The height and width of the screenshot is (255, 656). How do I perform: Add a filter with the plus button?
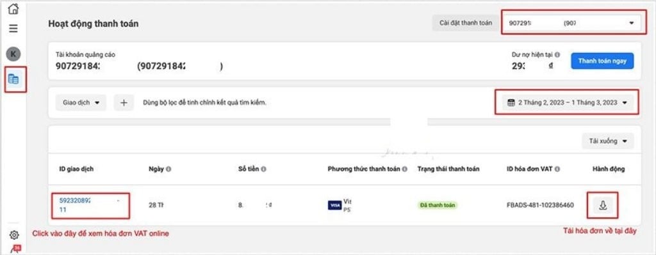tap(124, 103)
